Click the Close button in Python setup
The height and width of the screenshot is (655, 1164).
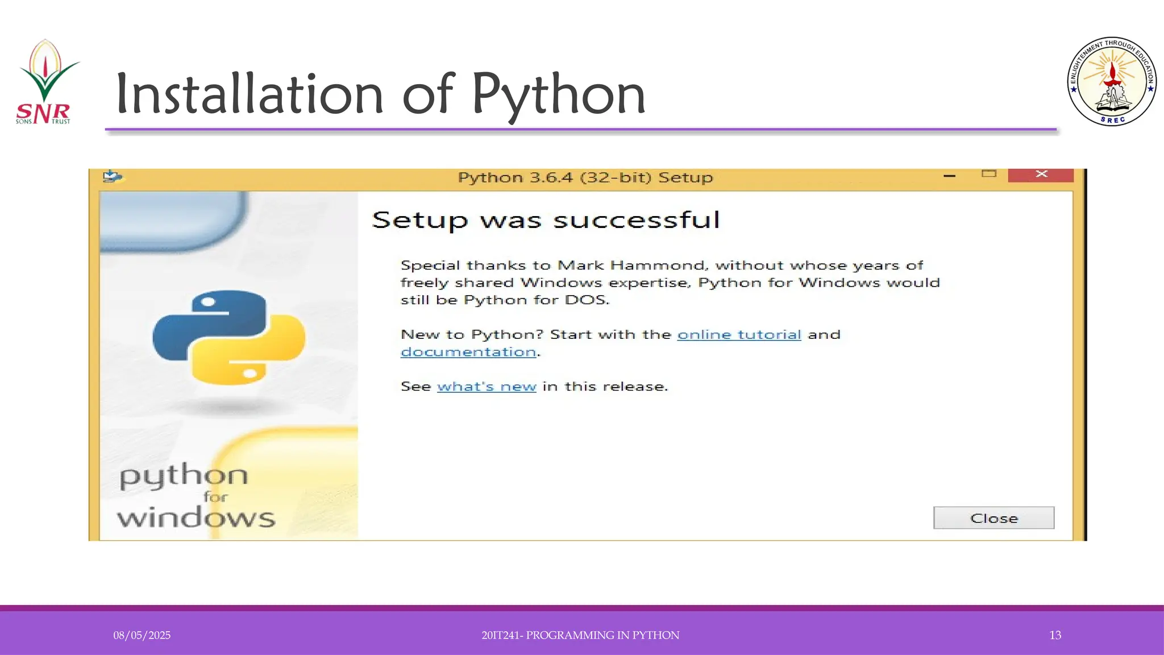993,518
